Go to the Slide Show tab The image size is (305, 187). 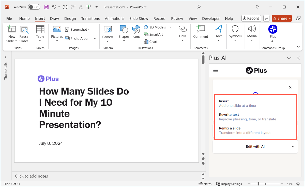(x=139, y=18)
